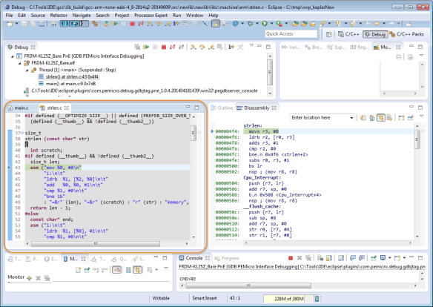Click Remove All Terminated icon in Console toolbar

click(308, 258)
